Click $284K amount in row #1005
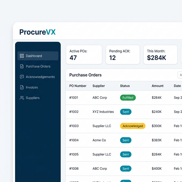182x182 pixels. (157, 154)
